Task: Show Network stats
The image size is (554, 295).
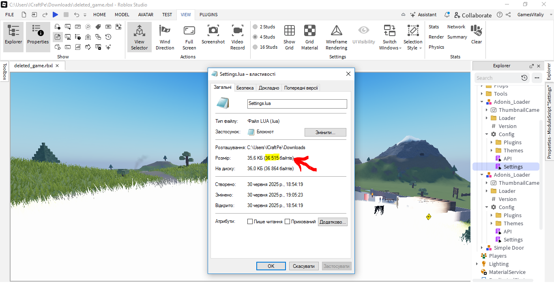Action: (x=456, y=27)
